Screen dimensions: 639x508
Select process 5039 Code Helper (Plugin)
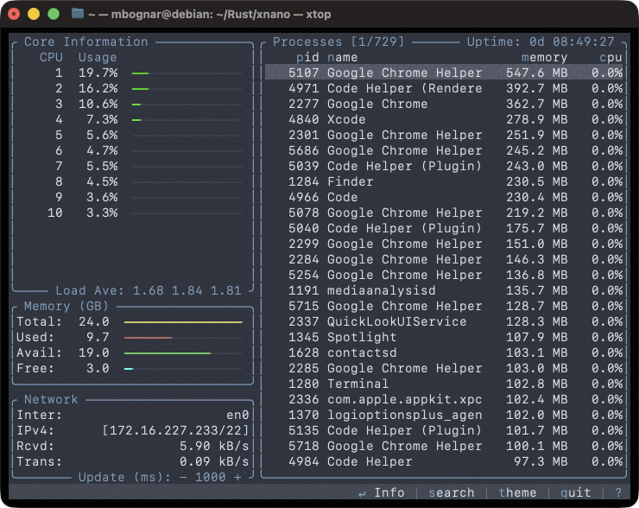coord(444,166)
